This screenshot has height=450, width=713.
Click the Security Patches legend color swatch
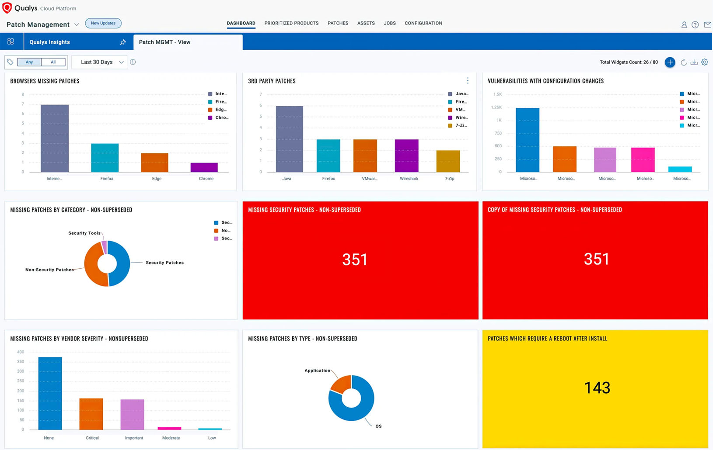coord(216,223)
